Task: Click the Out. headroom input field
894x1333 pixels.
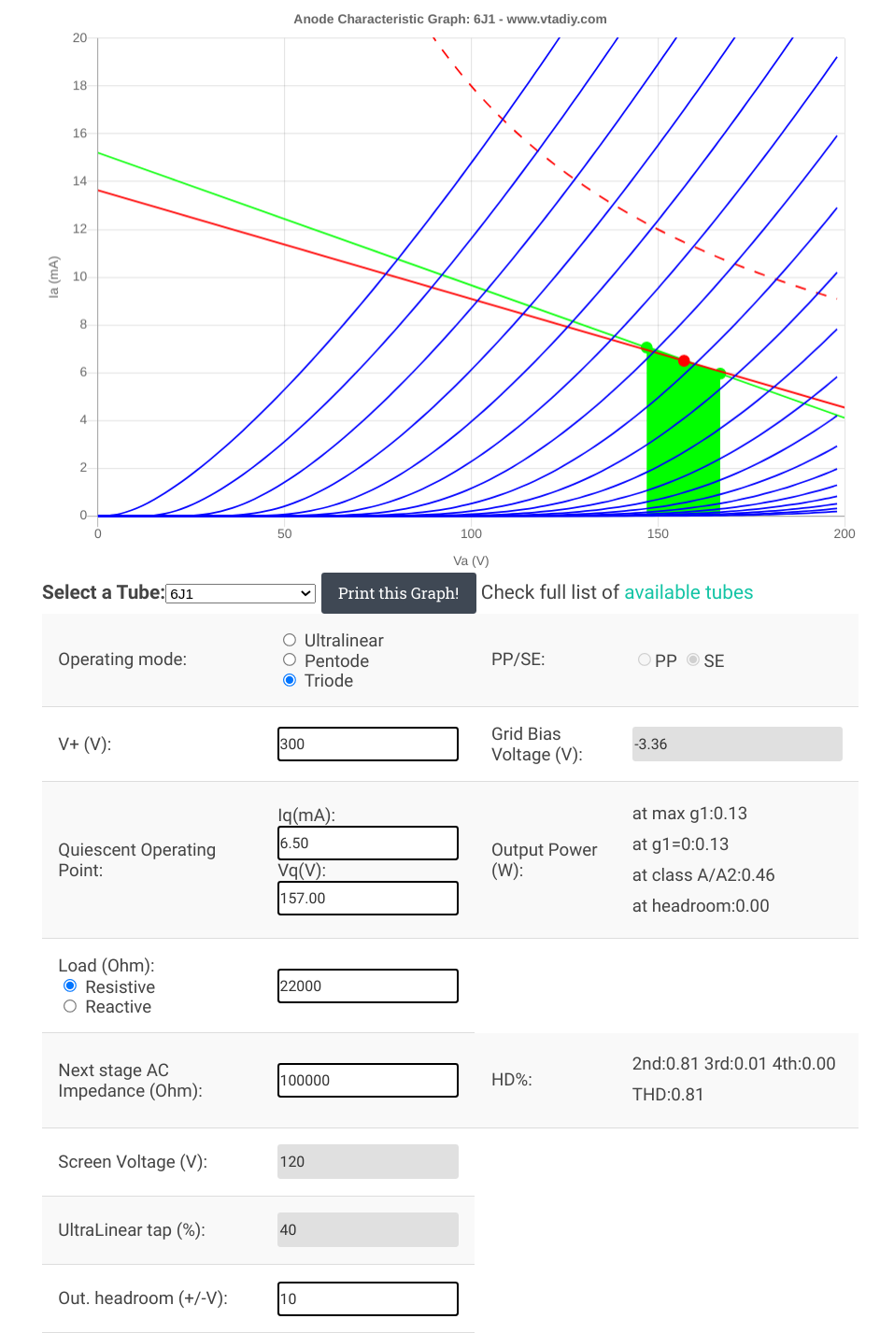Action: (368, 1298)
